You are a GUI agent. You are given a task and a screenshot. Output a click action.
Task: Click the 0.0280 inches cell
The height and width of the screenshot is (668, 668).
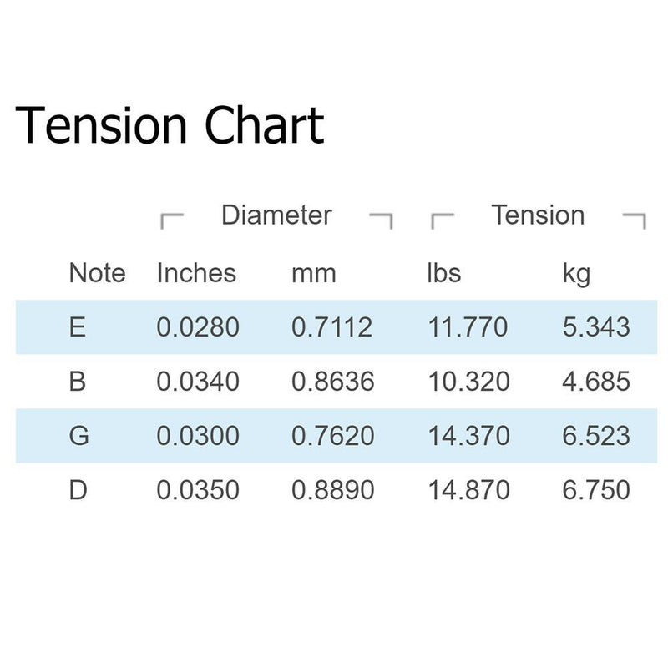click(x=198, y=327)
